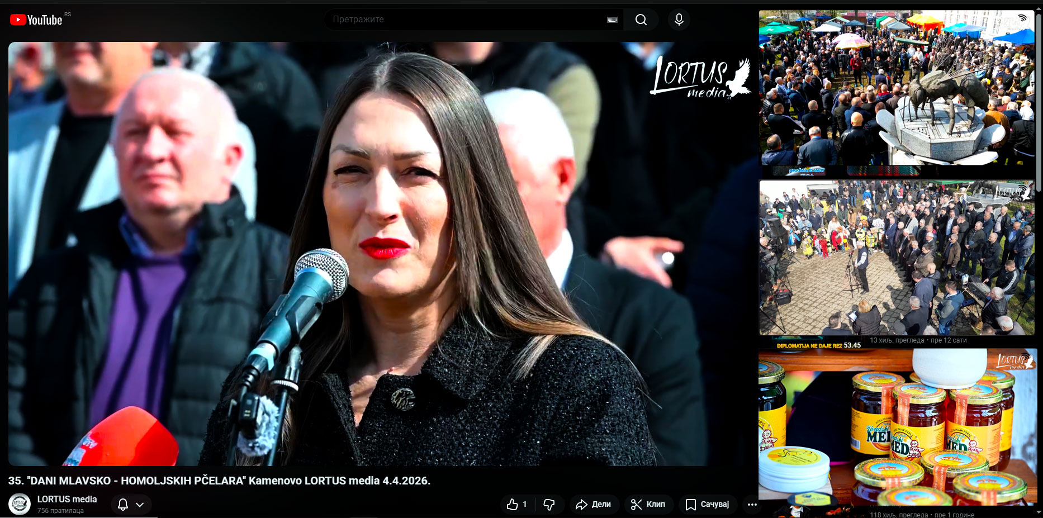
Task: Click the page vertical scrollbar
Action: [x=1039, y=101]
